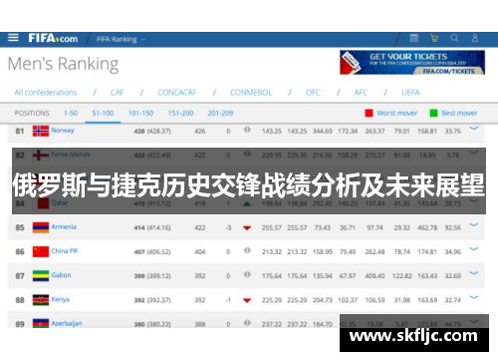
Task: Open the Norway team link
Action: (63, 131)
